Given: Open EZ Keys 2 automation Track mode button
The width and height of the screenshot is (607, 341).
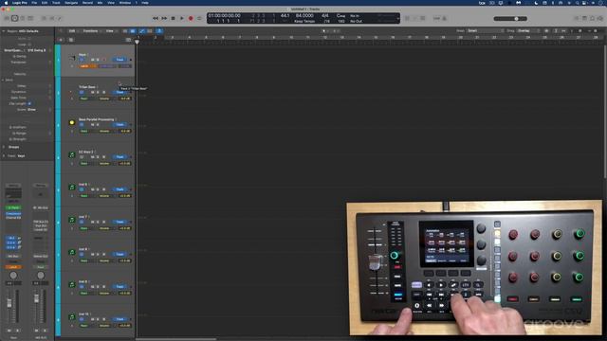Looking at the screenshot, I should pos(120,157).
